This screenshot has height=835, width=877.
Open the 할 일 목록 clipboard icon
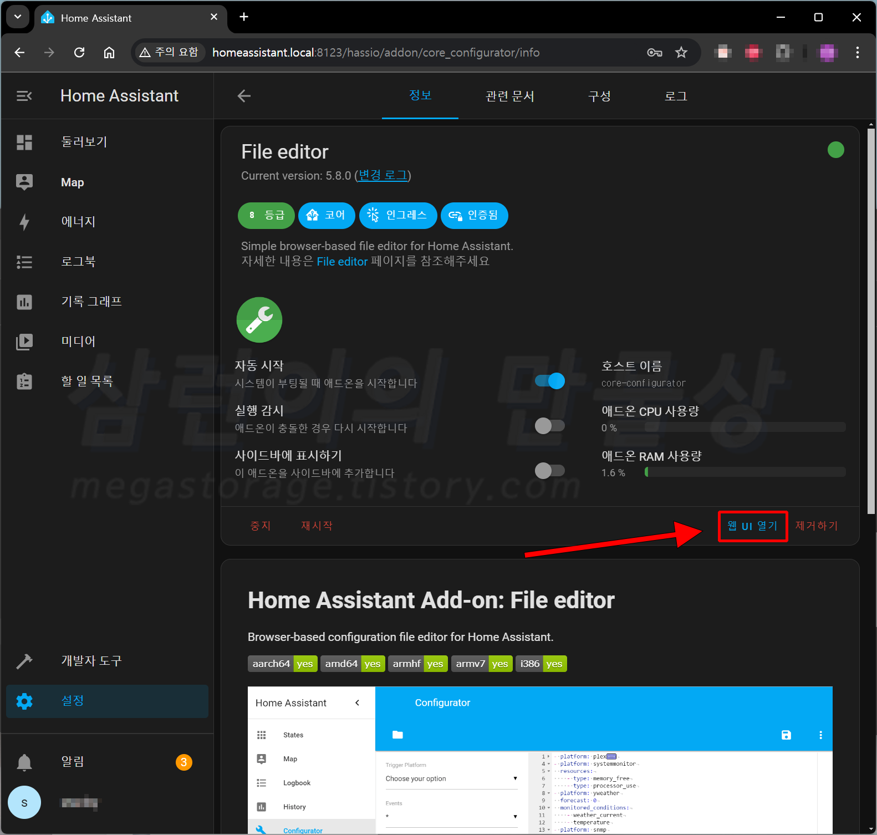[24, 381]
